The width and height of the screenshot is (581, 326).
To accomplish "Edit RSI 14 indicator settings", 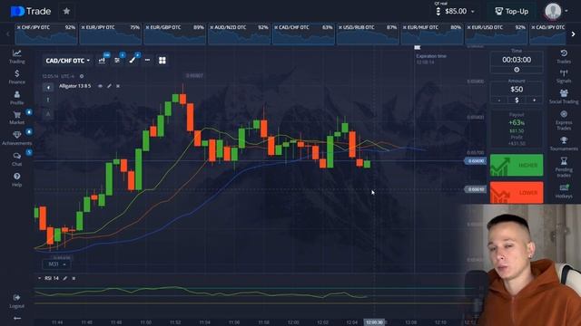I will click(x=64, y=278).
